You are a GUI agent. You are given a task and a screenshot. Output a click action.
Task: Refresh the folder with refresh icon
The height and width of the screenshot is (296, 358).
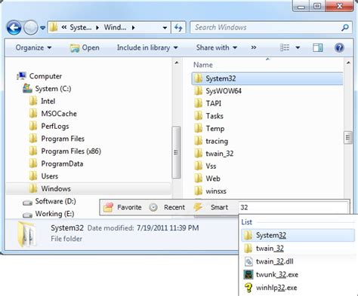(178, 27)
